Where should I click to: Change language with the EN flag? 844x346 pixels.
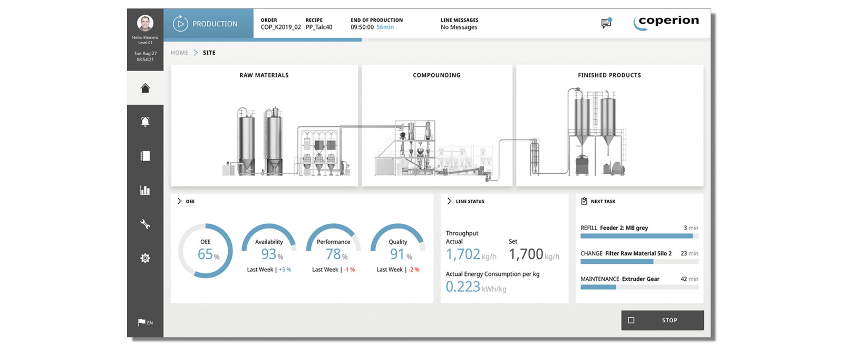pos(145,322)
